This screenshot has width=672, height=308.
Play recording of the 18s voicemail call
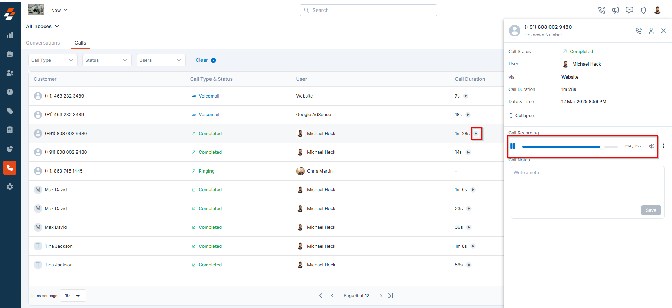coord(468,115)
